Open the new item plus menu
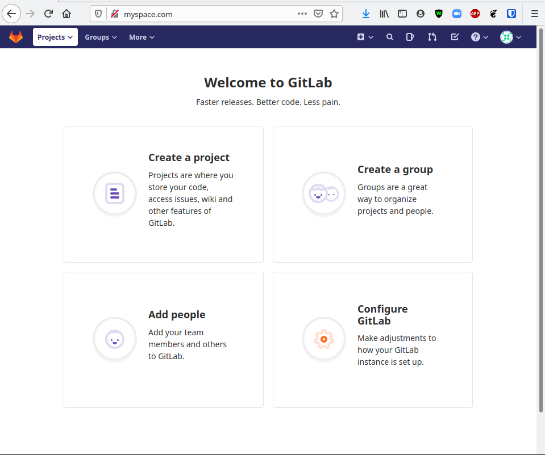 coord(365,37)
